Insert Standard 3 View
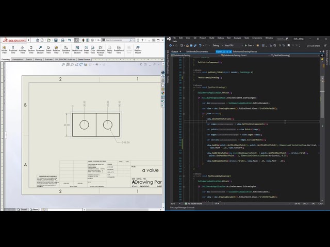Image resolution: width=330 pixels, height=247 pixels. tap(66, 50)
